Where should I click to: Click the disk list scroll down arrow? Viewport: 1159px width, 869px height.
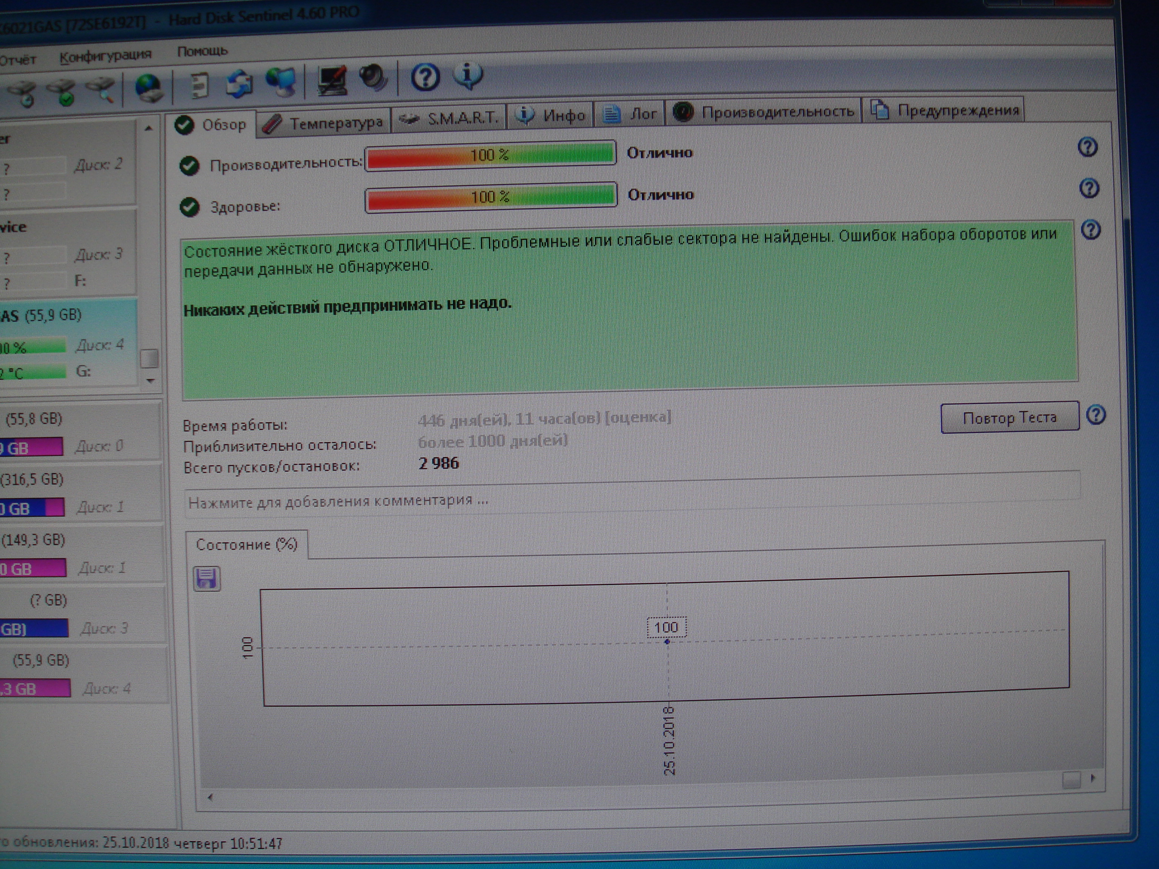[151, 381]
